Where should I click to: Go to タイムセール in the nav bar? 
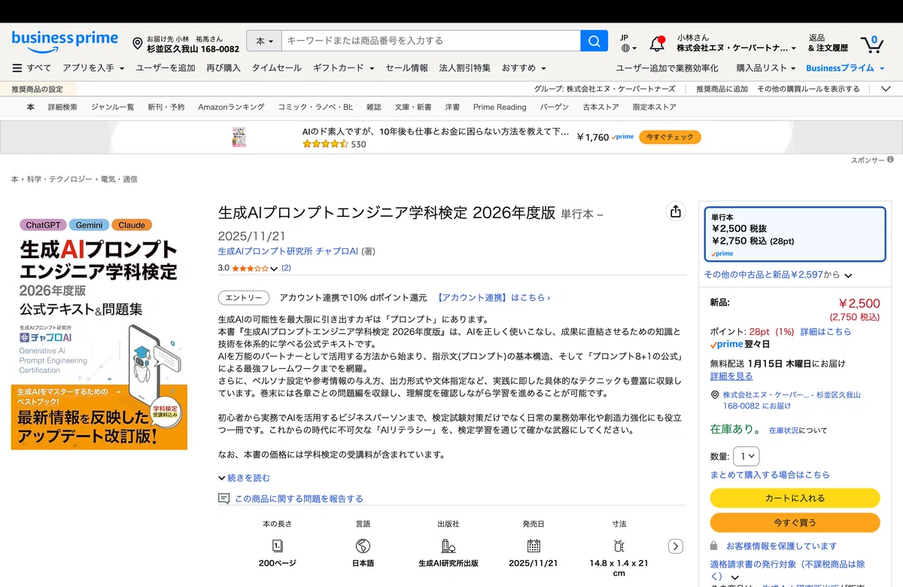tap(276, 68)
